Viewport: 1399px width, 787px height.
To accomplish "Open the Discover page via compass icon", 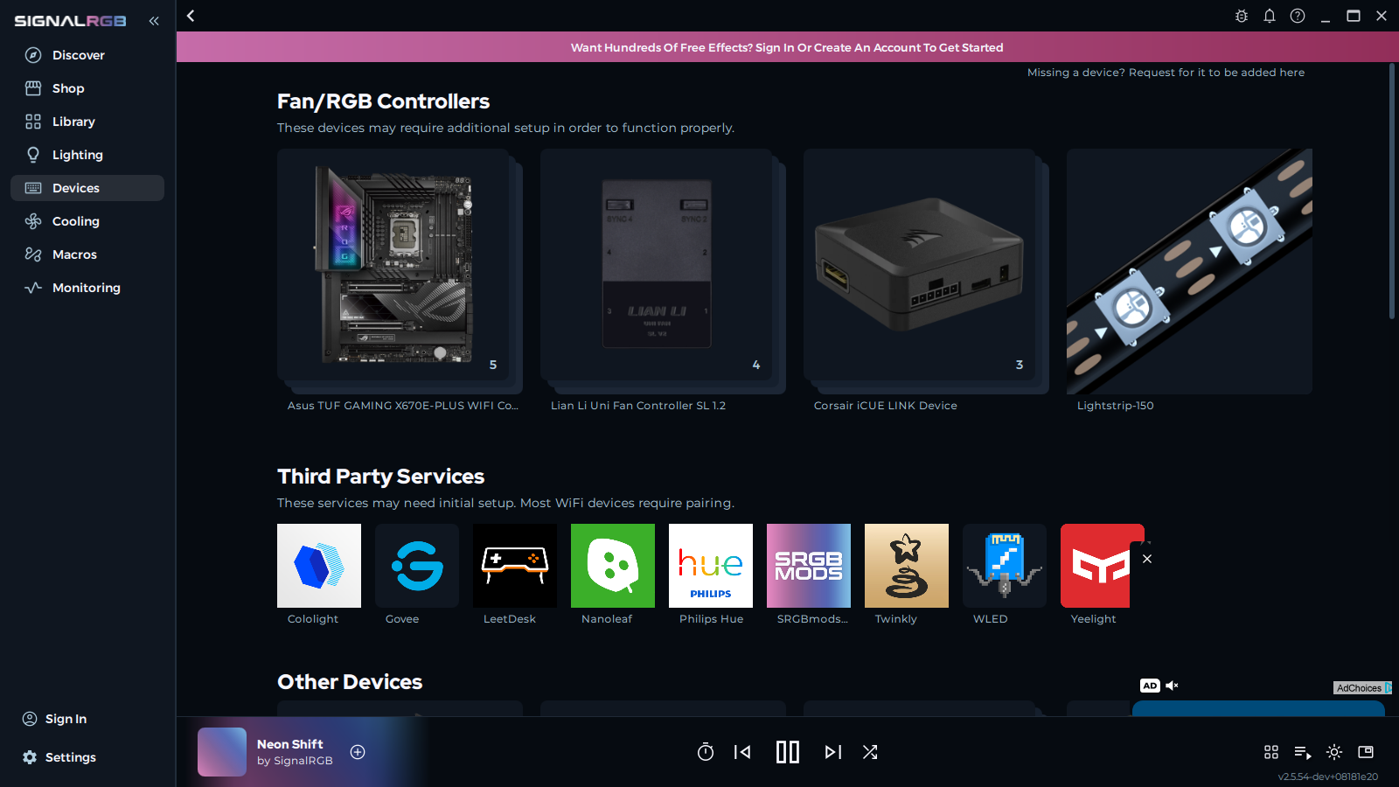I will pos(32,54).
